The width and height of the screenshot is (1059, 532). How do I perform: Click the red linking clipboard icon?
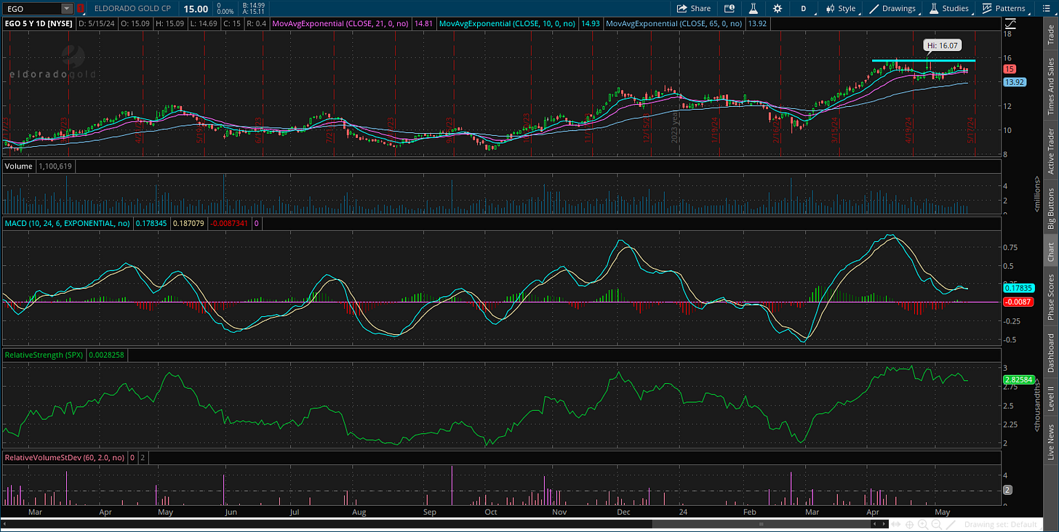point(81,9)
